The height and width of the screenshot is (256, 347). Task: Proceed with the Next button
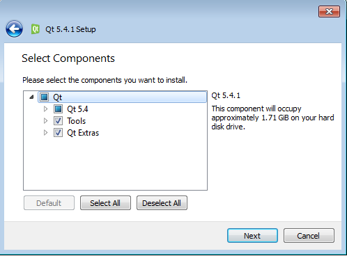[x=252, y=236]
